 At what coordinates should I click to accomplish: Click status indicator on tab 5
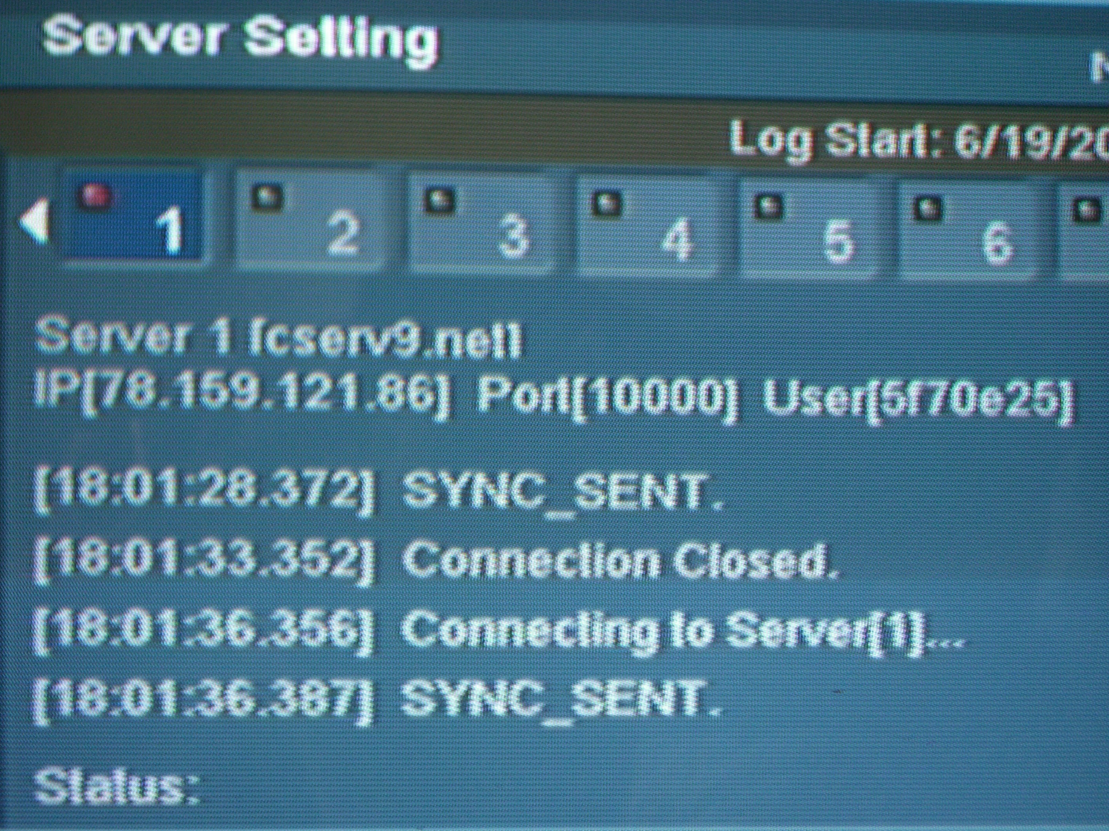[768, 205]
